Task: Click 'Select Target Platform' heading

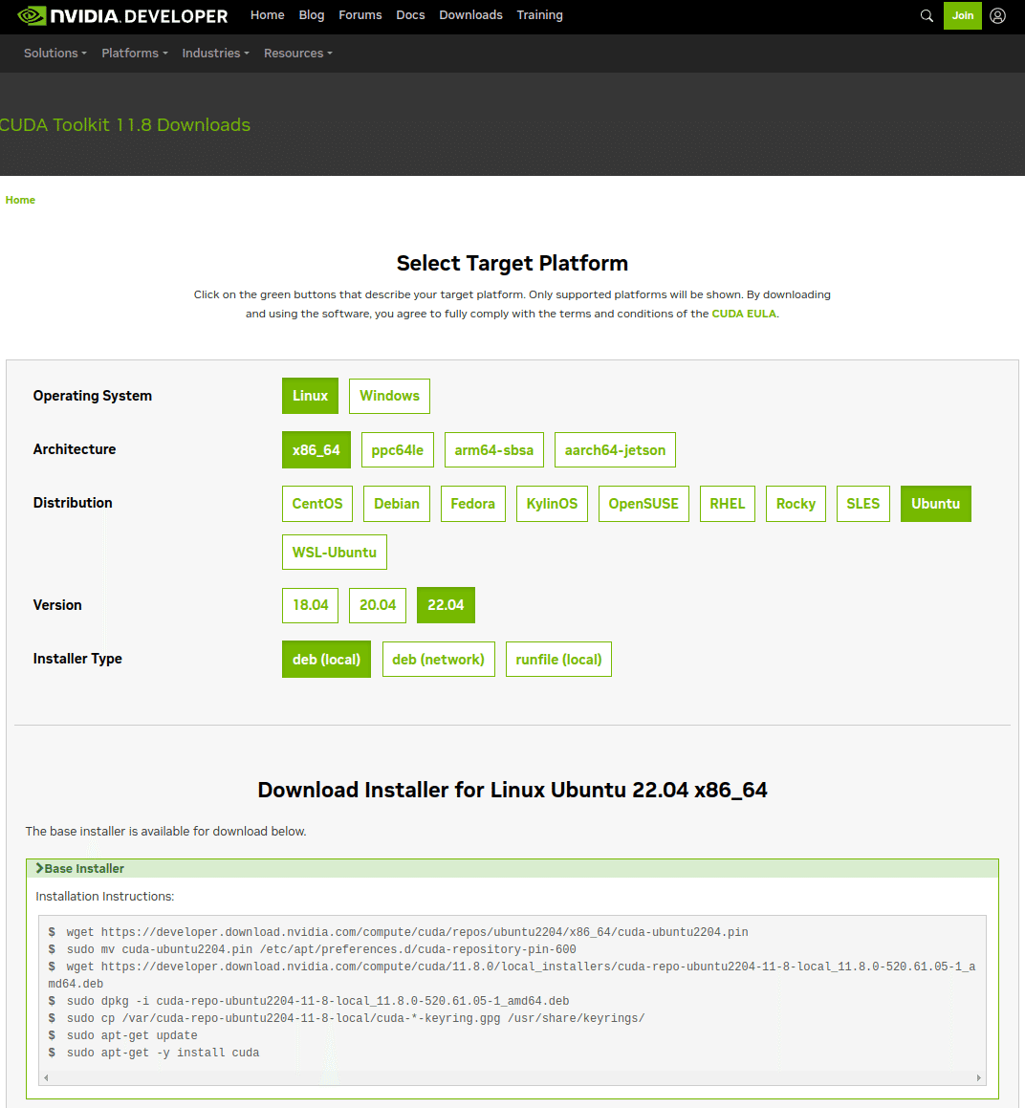Action: (512, 264)
